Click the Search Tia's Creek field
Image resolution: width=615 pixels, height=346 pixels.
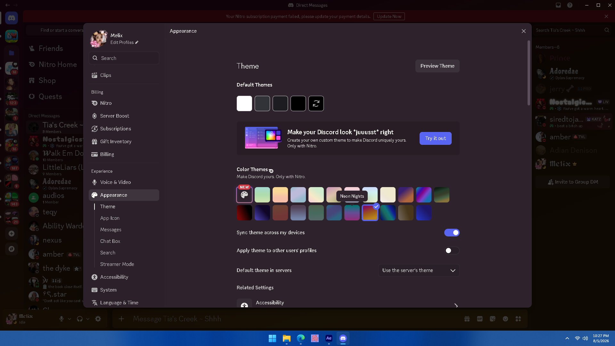(573, 30)
